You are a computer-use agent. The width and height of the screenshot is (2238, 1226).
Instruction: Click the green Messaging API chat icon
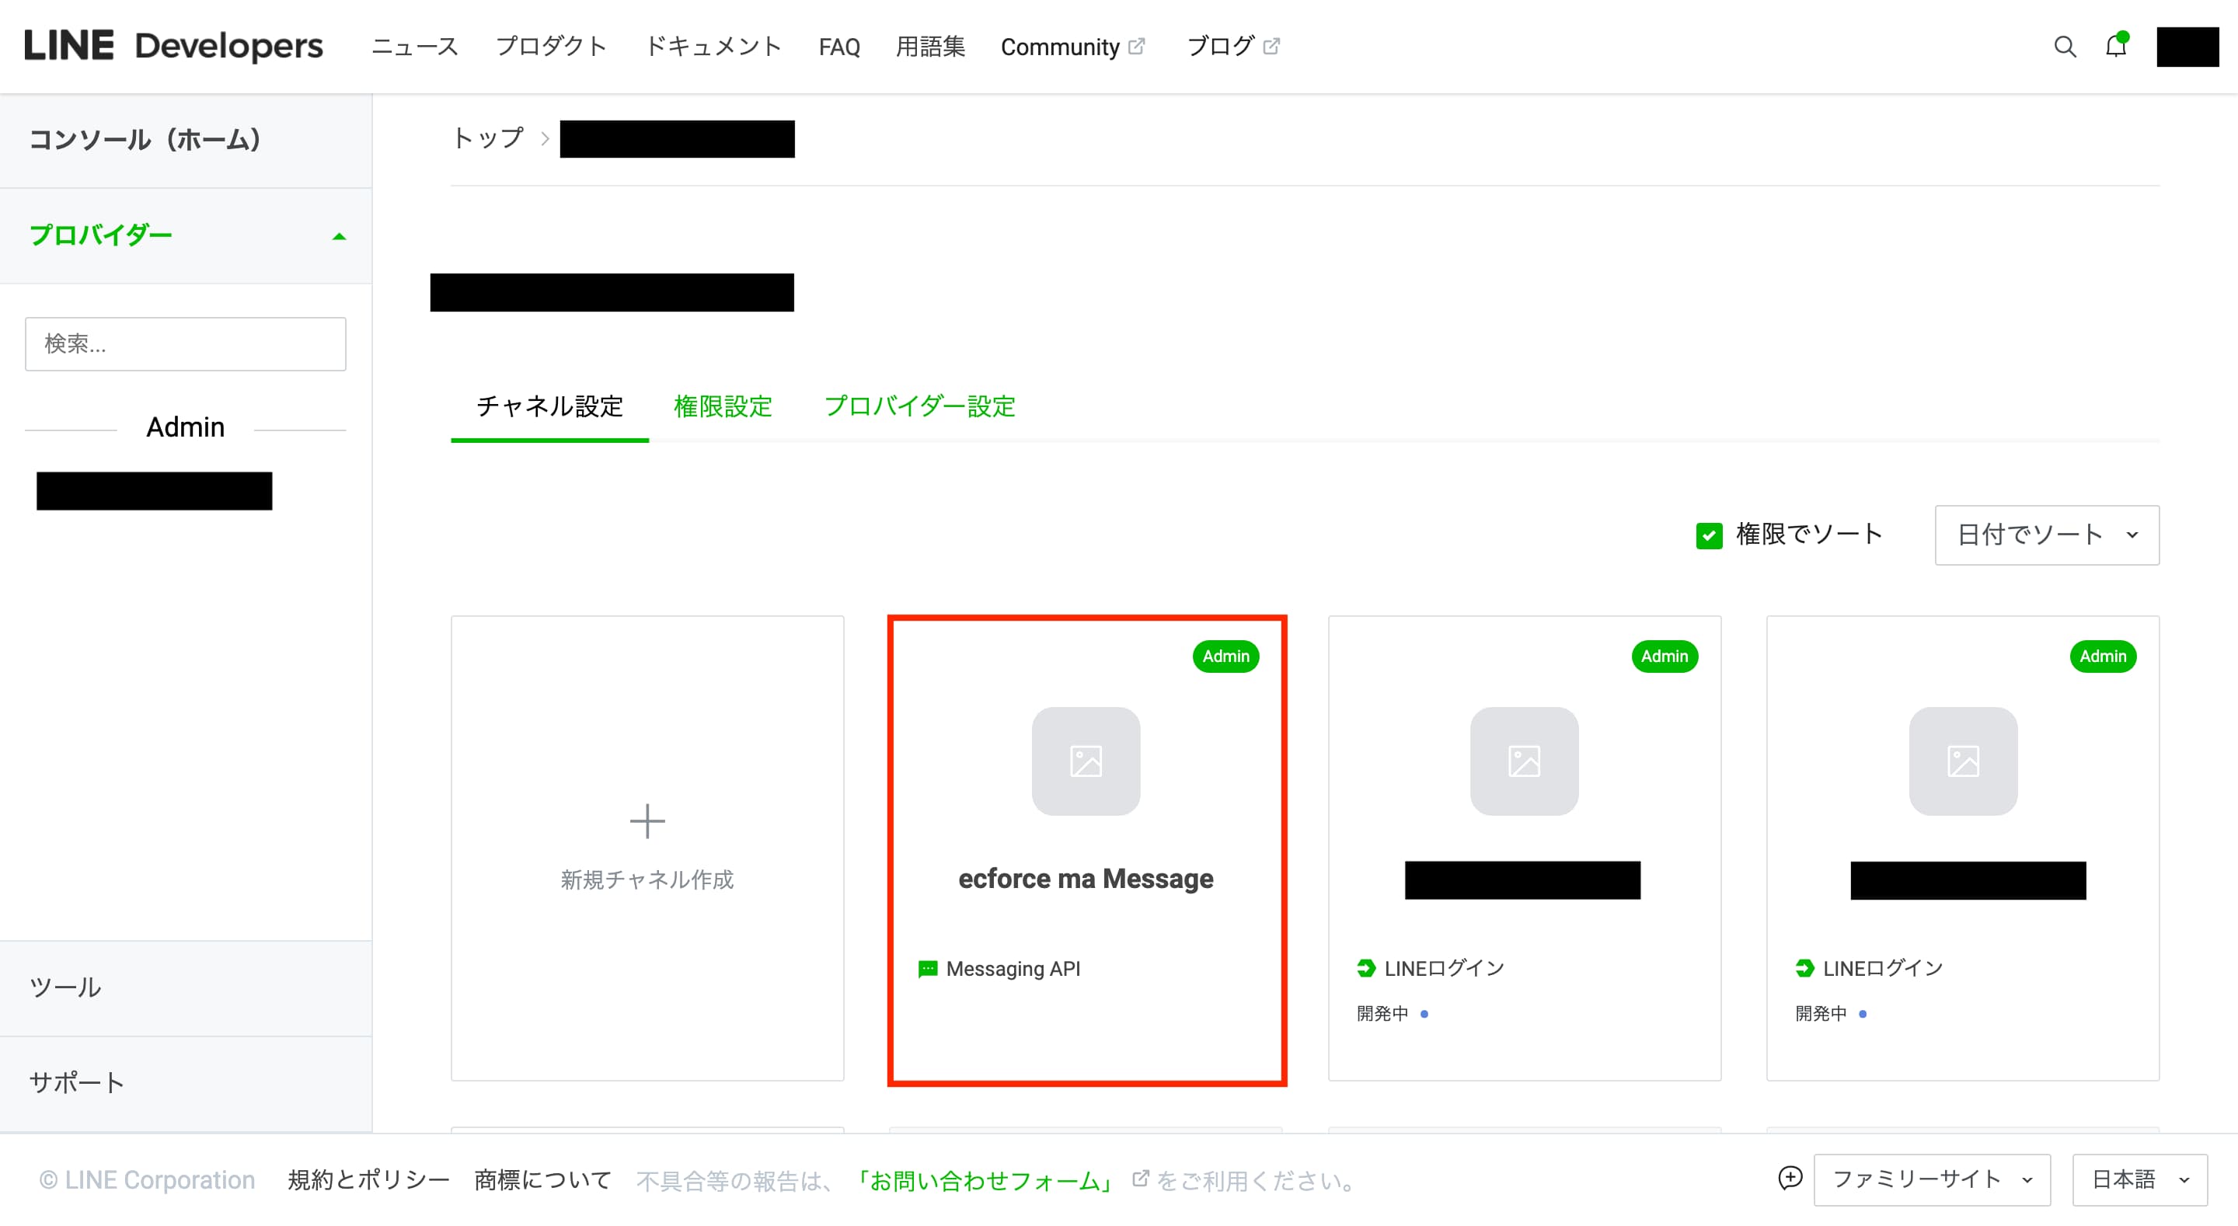pyautogui.click(x=928, y=968)
